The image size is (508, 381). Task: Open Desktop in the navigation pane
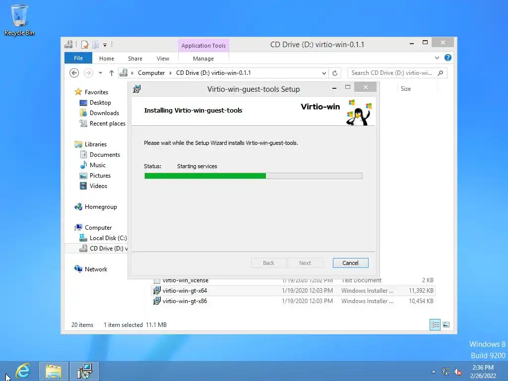coord(100,102)
